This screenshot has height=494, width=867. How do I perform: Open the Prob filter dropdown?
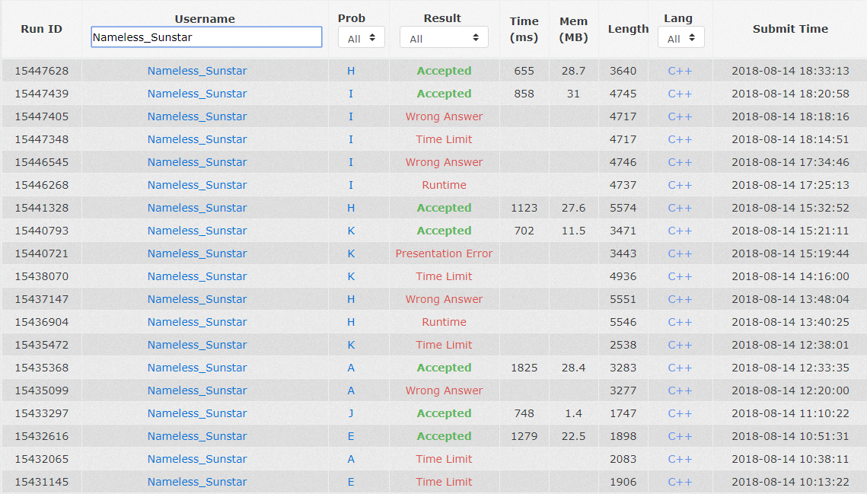pos(362,37)
